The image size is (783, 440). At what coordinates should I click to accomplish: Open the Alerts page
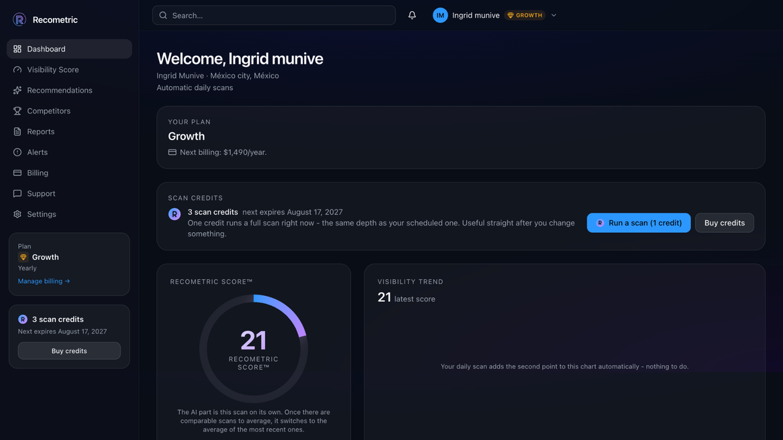pos(69,152)
